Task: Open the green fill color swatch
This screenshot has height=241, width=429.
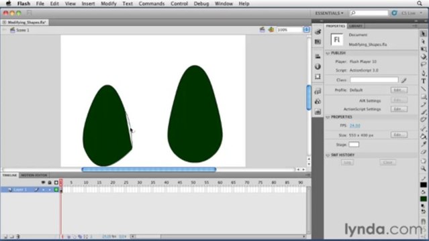Action: click(x=424, y=199)
